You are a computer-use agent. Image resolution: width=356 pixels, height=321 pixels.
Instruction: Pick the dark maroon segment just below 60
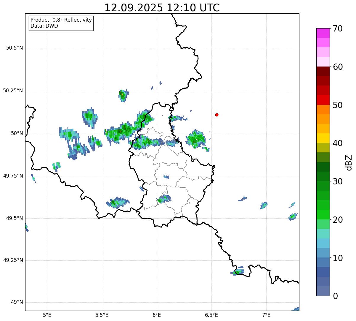tap(323, 71)
